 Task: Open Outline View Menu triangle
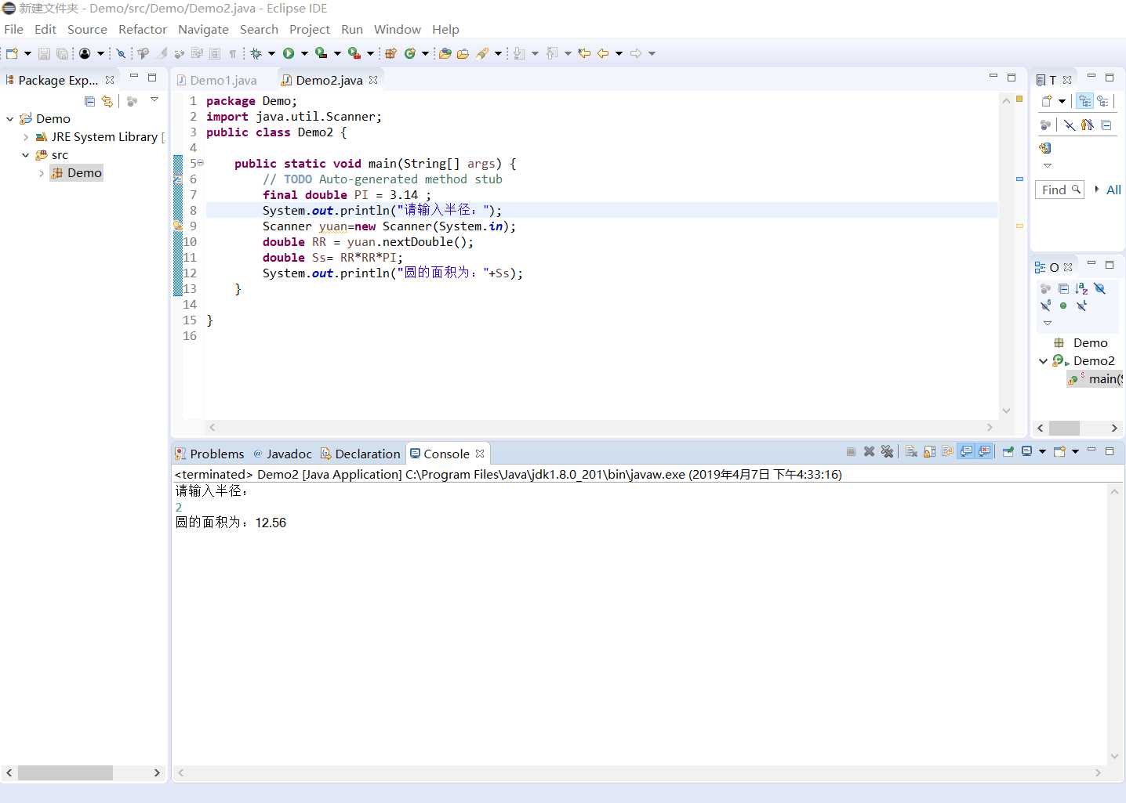tap(1047, 323)
